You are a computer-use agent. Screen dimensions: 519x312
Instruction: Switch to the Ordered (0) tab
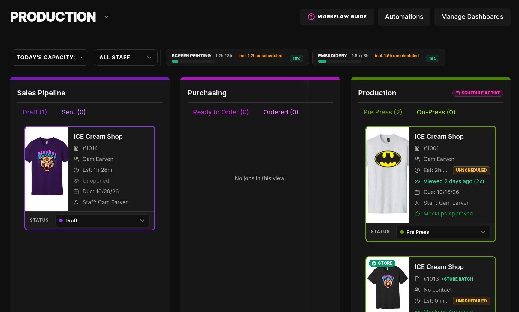(x=281, y=112)
